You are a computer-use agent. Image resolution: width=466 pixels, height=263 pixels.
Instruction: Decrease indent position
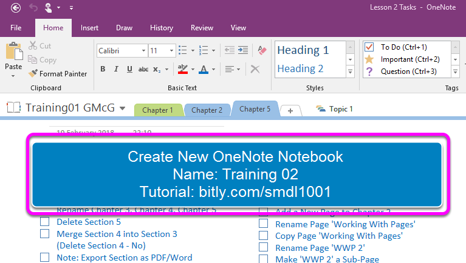[x=230, y=50]
